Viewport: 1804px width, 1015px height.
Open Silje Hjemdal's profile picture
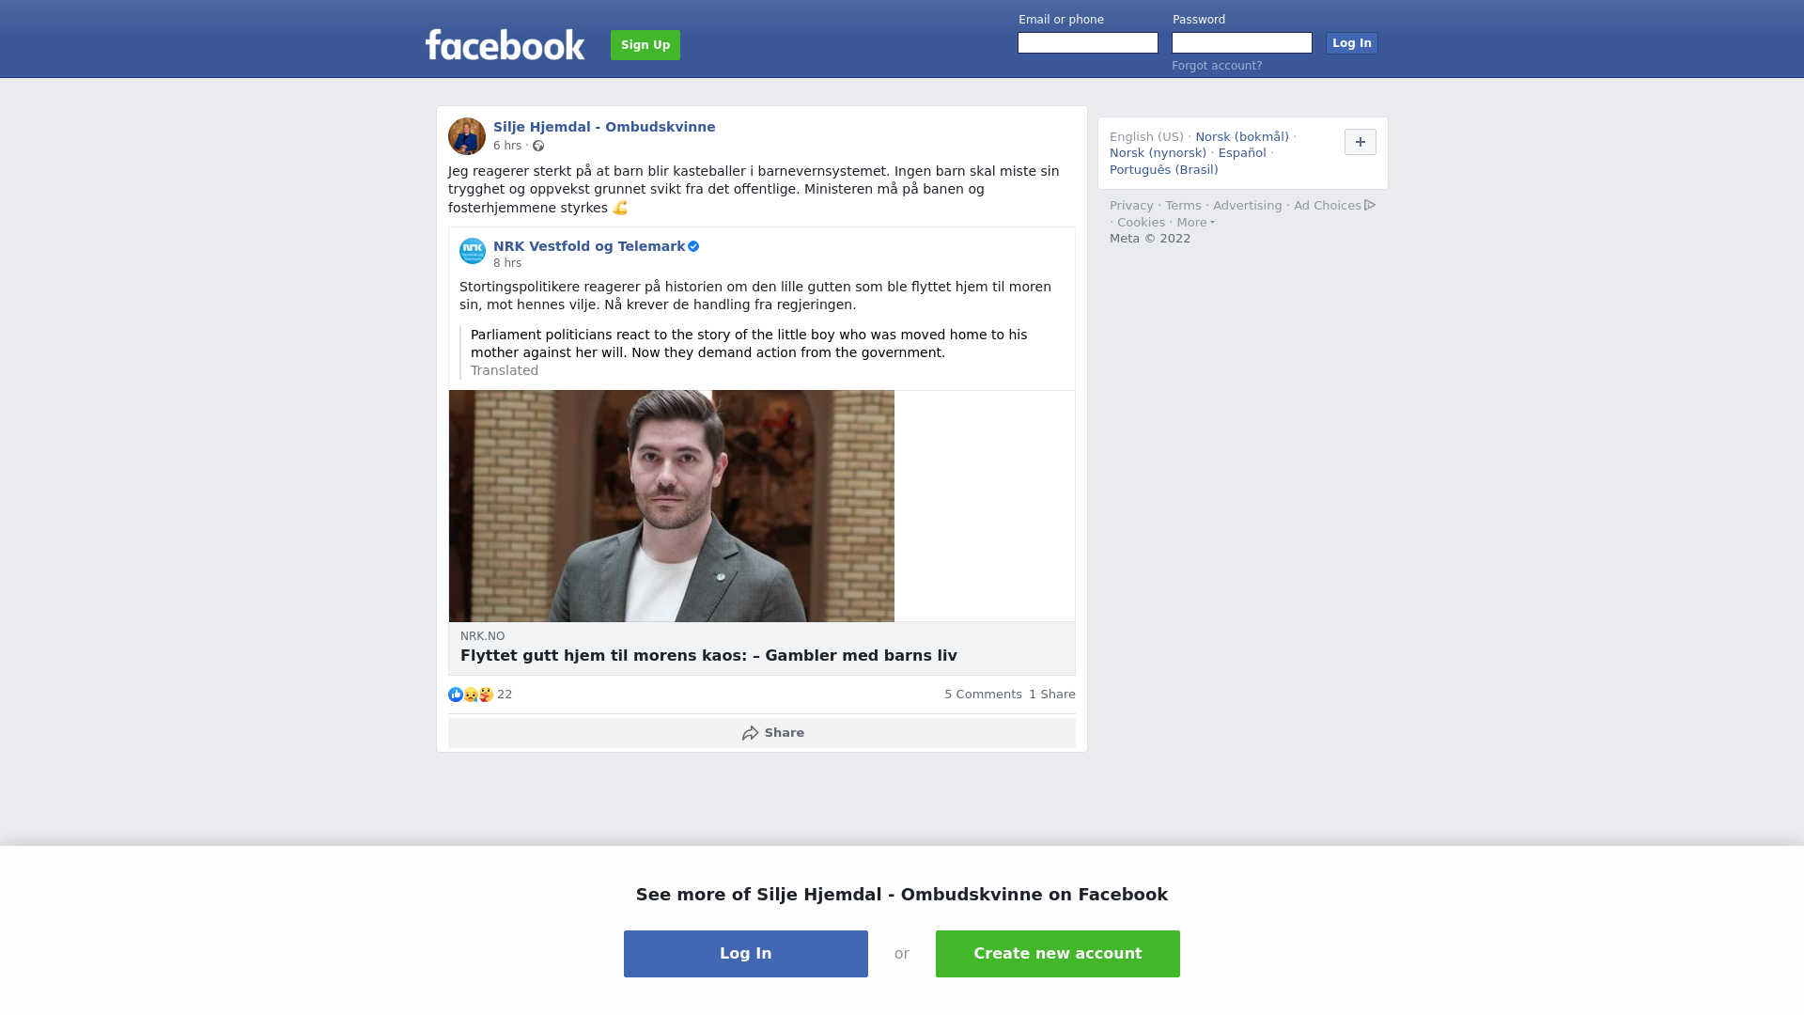click(x=467, y=136)
